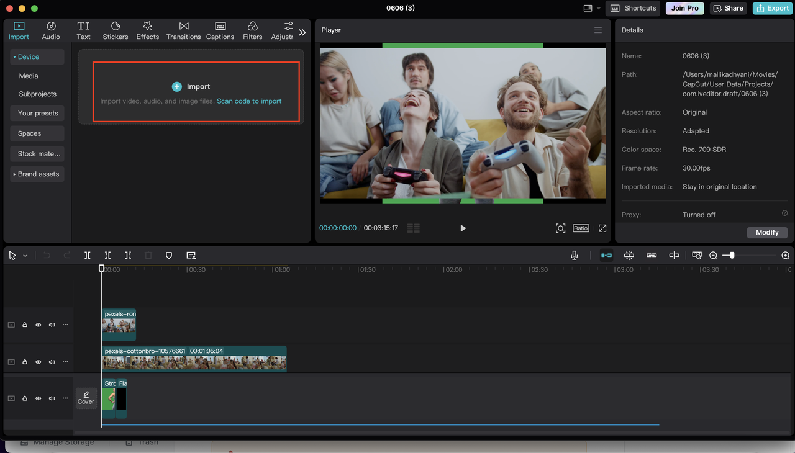Mute the top video track's audio
Viewport: 795px width, 453px height.
tap(52, 325)
